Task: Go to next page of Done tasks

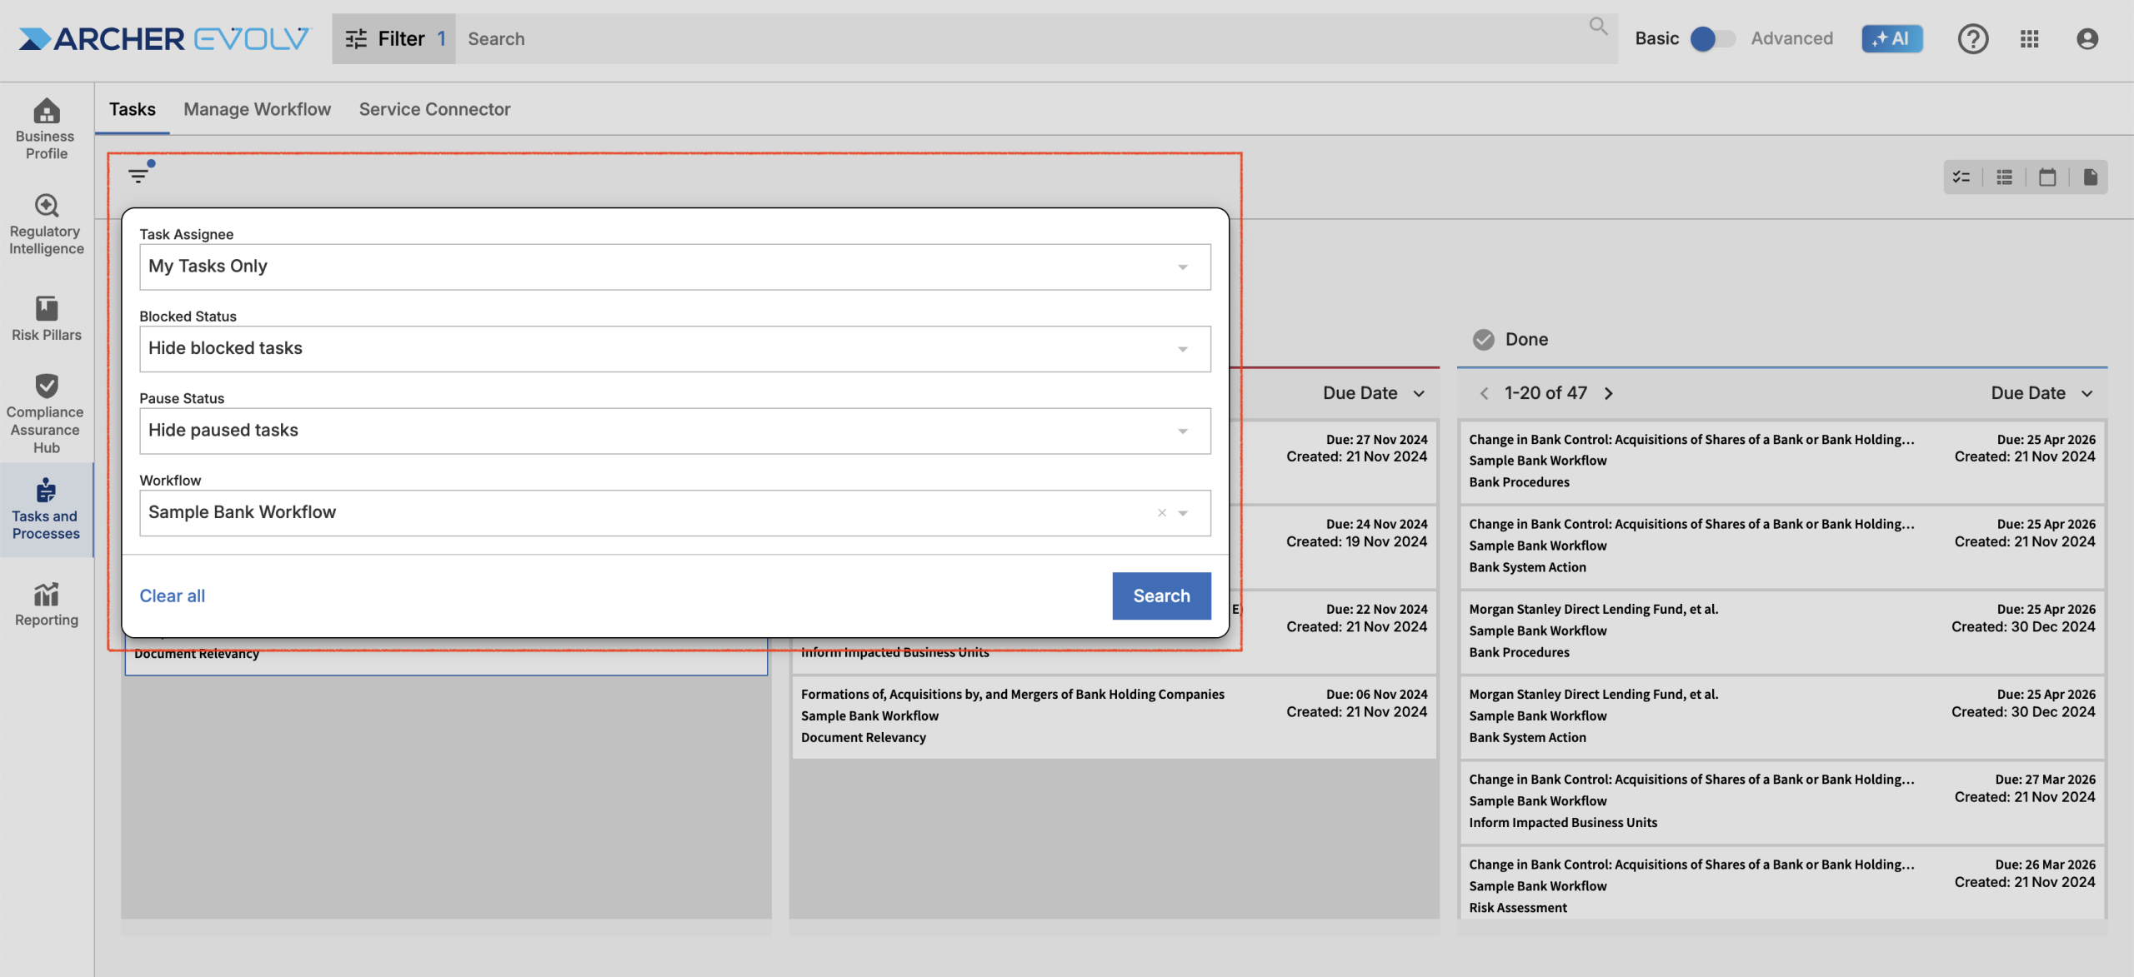Action: (1609, 393)
